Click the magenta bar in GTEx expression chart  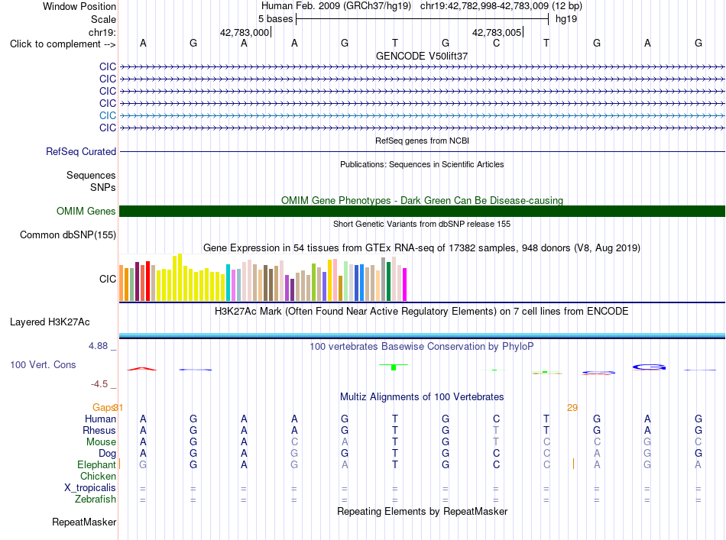405,285
